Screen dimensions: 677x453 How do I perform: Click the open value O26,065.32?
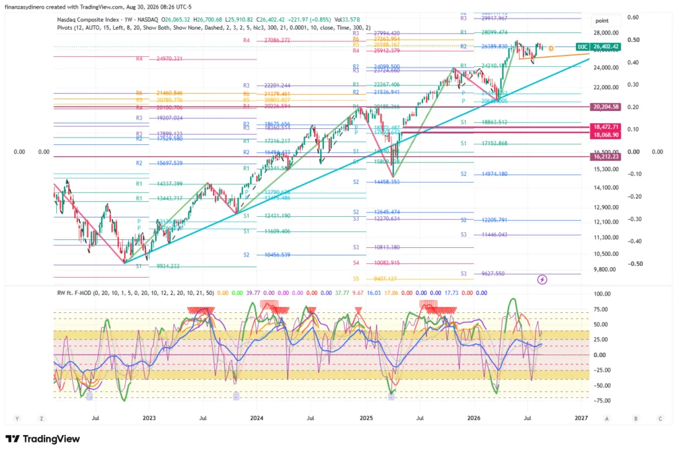(x=176, y=20)
